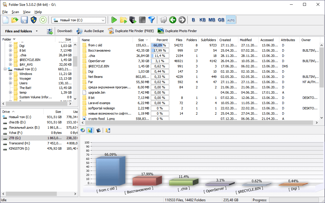Open Duplicate Photo Finder link
Image resolution: width=325 pixels, height=203 pixels.
coord(177,31)
